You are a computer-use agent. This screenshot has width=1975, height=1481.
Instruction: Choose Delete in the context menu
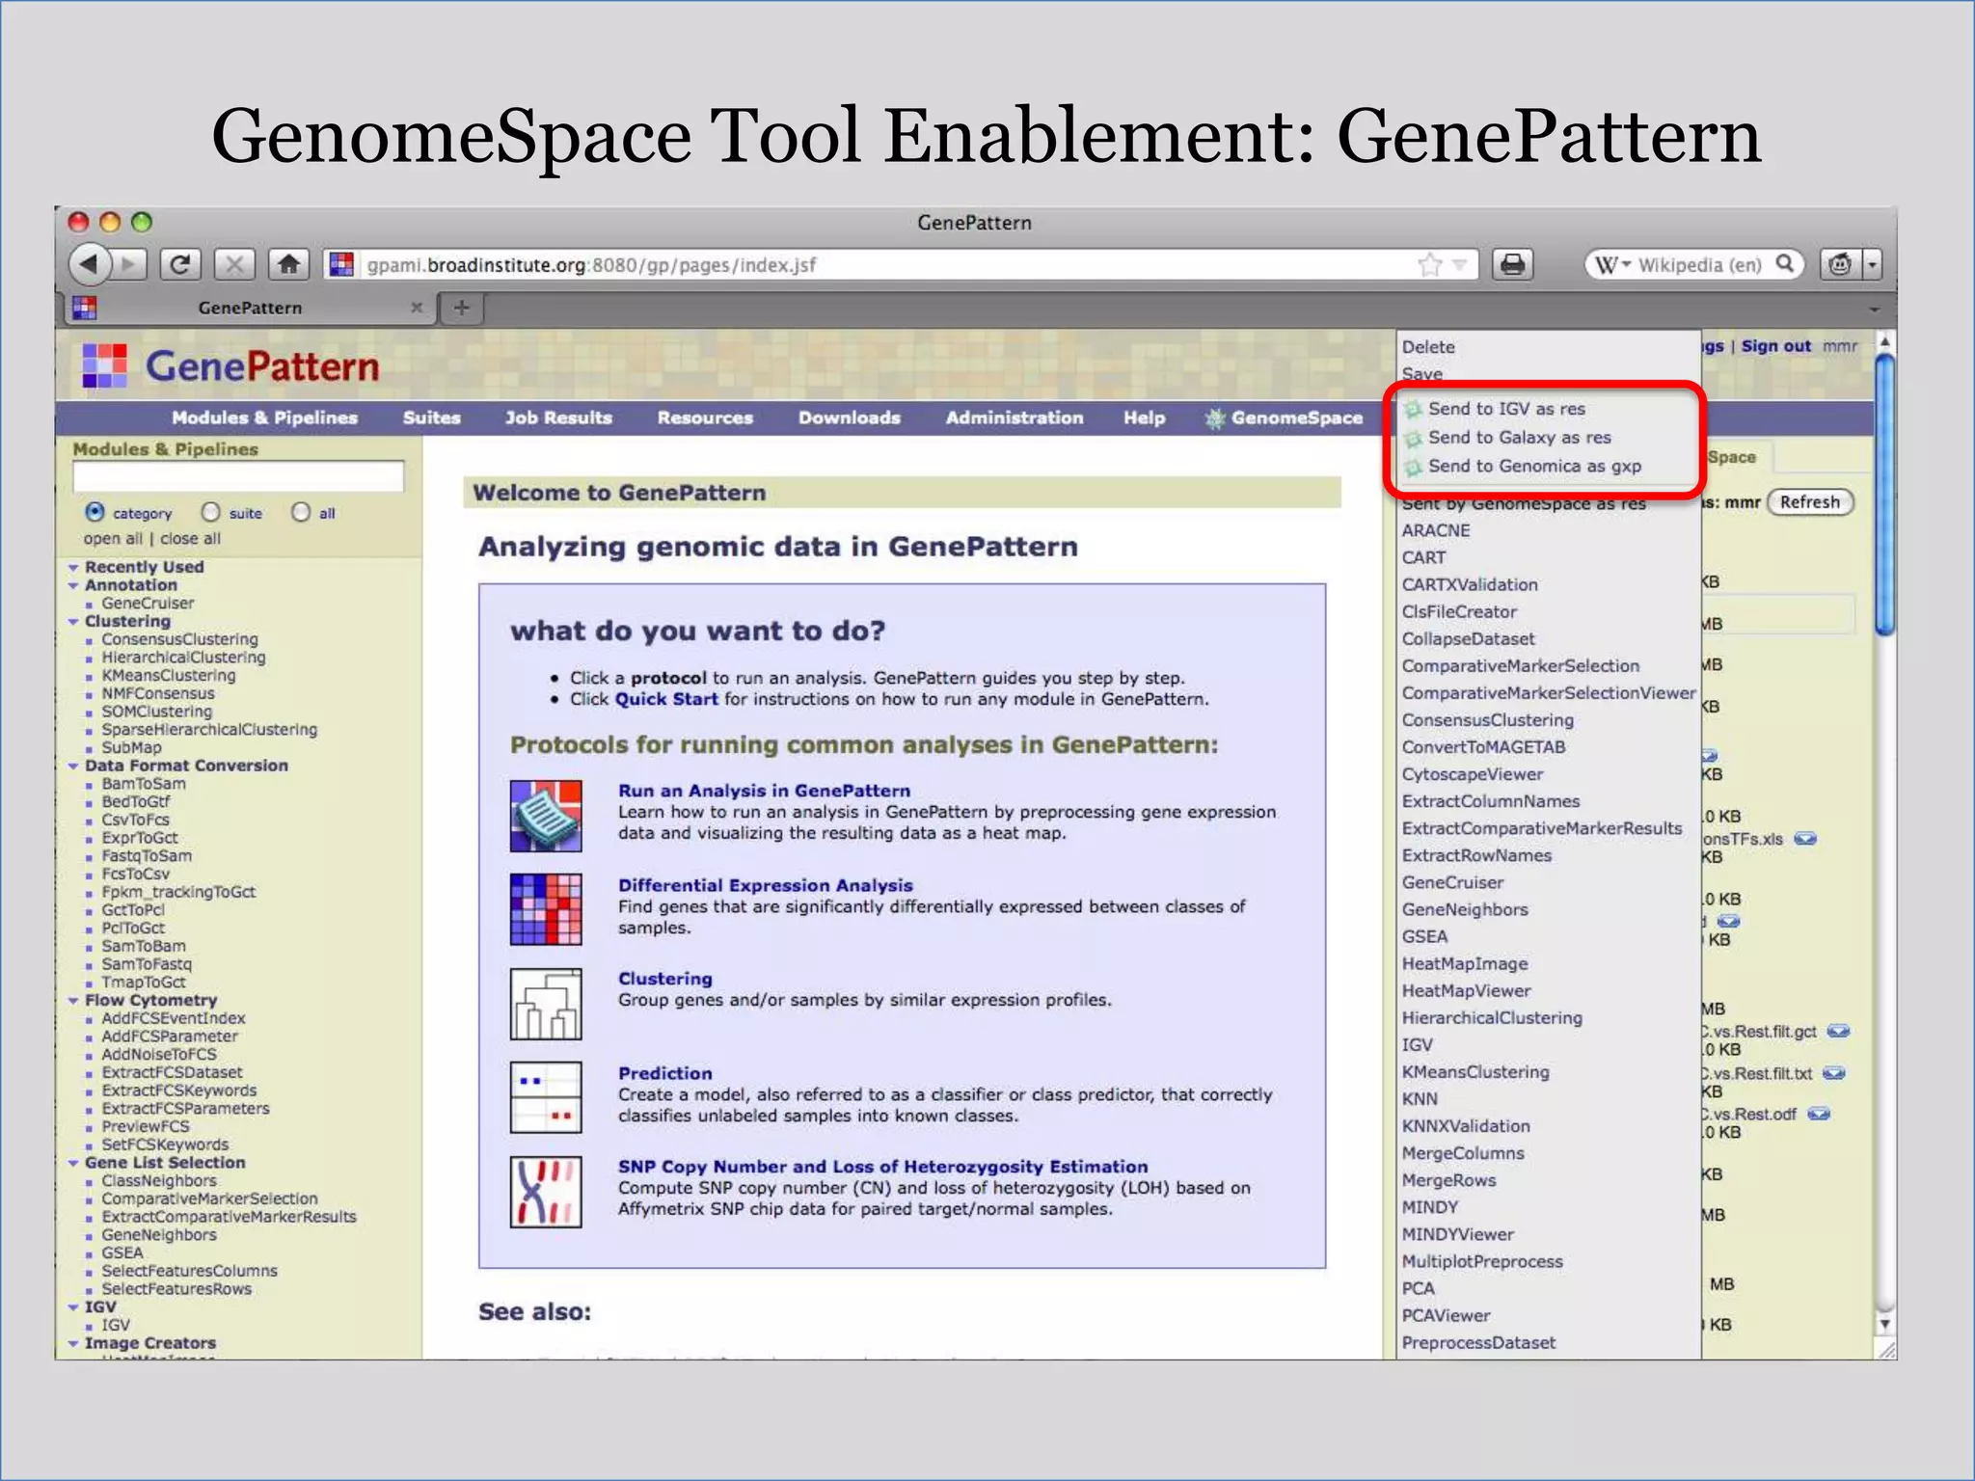point(1428,347)
